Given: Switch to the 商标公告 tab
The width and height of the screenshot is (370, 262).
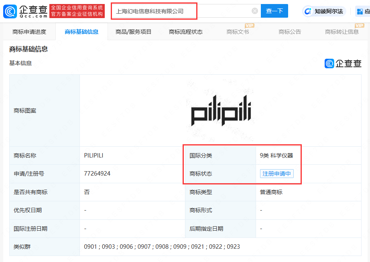Looking at the screenshot, I should (290, 32).
